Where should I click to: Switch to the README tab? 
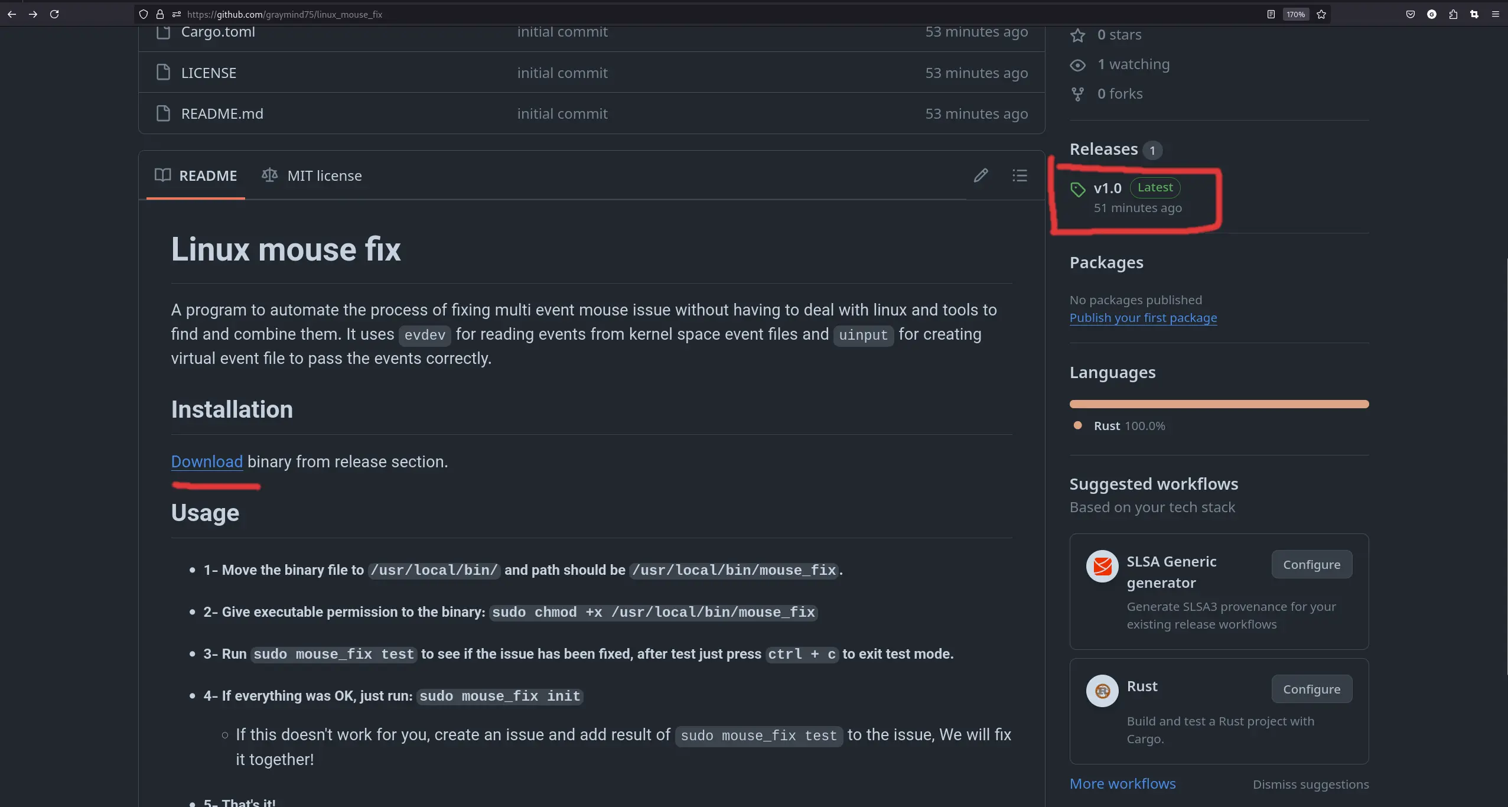click(x=196, y=175)
